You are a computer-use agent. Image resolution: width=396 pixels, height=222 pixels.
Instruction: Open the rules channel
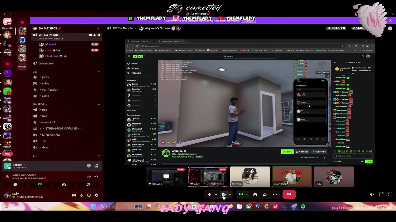point(45,83)
